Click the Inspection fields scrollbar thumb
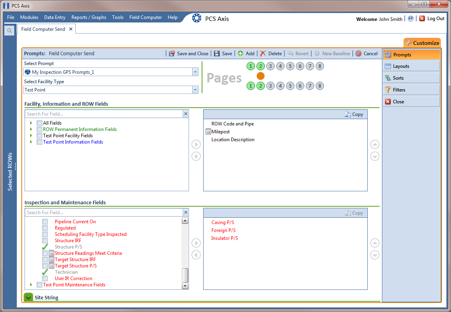Screen dimensions: 451x312 click(x=185, y=275)
